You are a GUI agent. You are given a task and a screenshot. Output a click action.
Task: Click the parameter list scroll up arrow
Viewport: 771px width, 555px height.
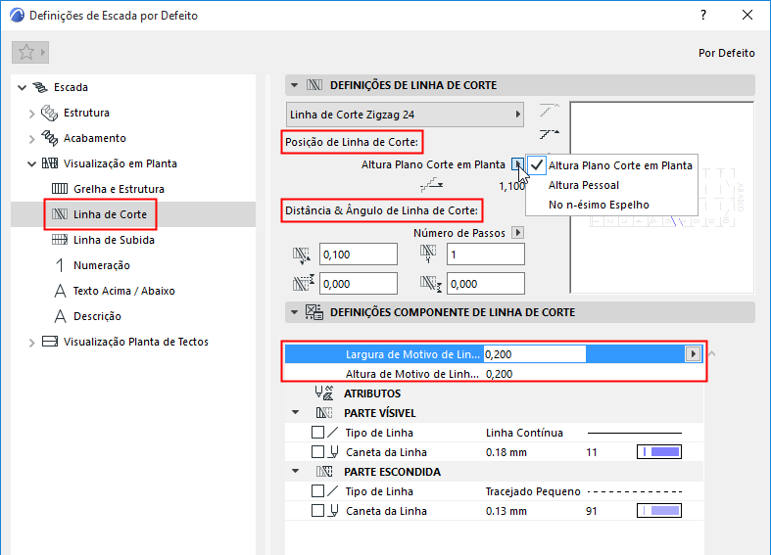tap(711, 353)
